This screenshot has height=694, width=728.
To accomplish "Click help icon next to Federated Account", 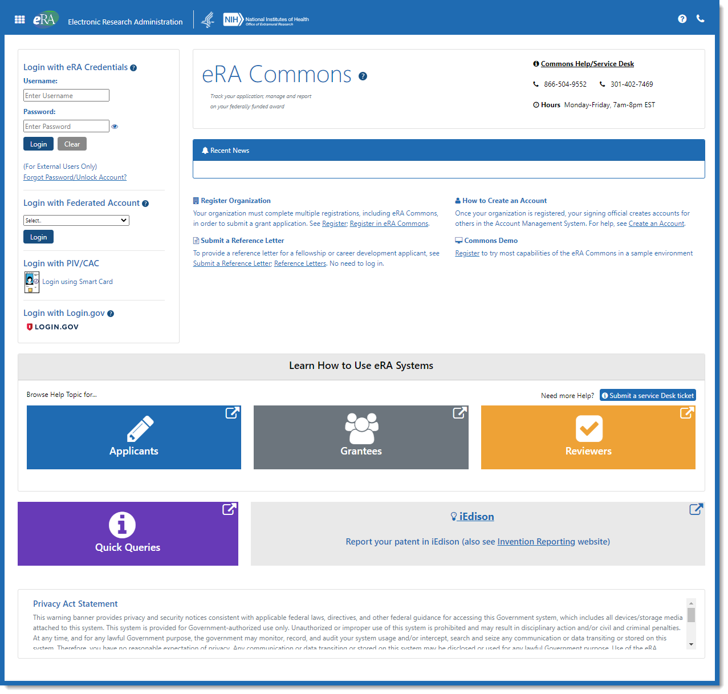I will pyautogui.click(x=145, y=204).
